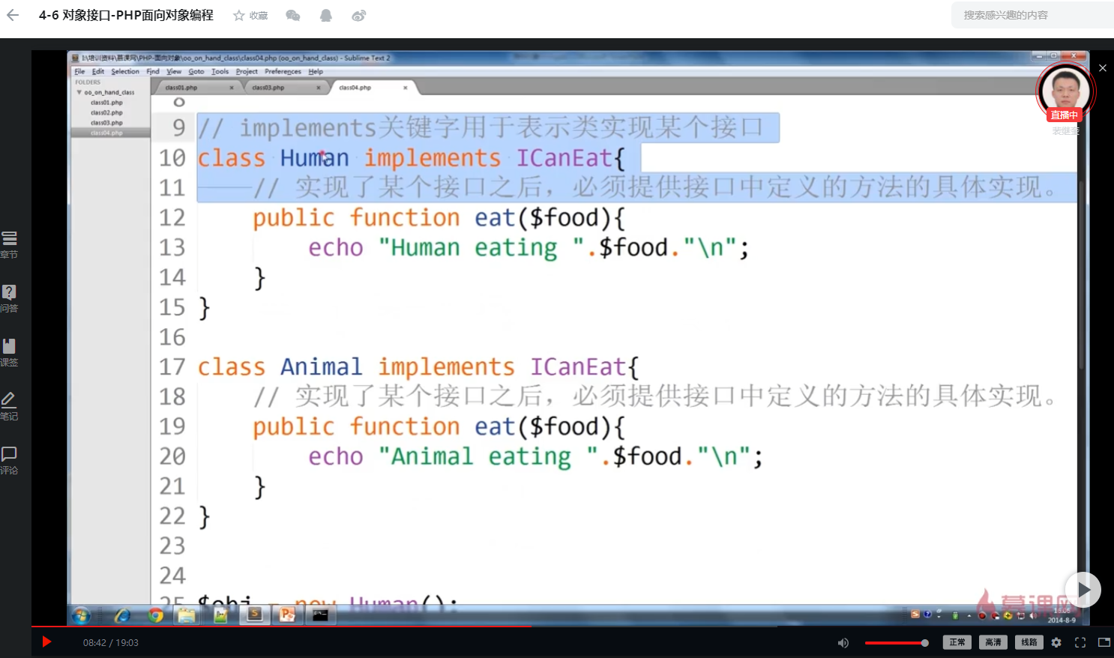Collapse the oo_on_hand_class folder tree
Viewport: 1114px width, 658px height.
point(79,92)
